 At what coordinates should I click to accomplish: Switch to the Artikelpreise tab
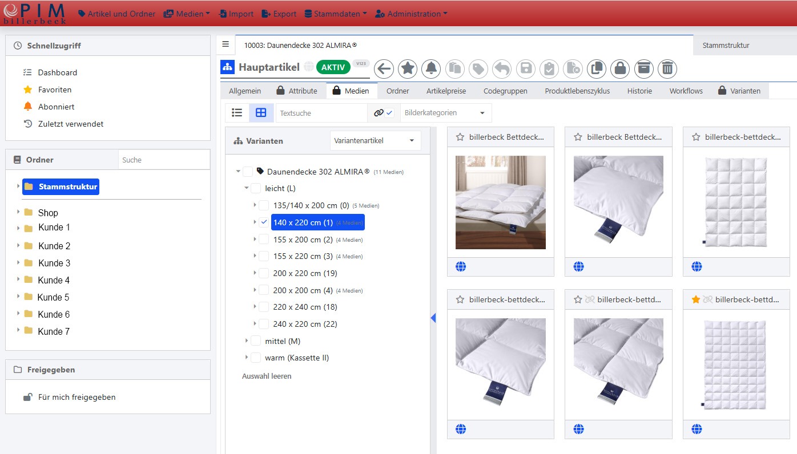pyautogui.click(x=446, y=91)
